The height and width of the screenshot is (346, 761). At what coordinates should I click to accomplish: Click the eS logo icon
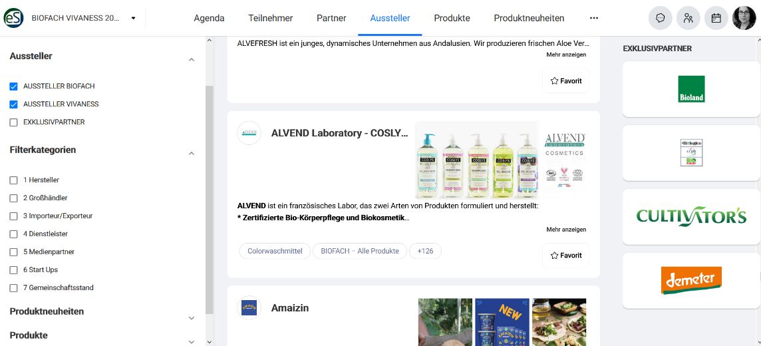(x=13, y=18)
